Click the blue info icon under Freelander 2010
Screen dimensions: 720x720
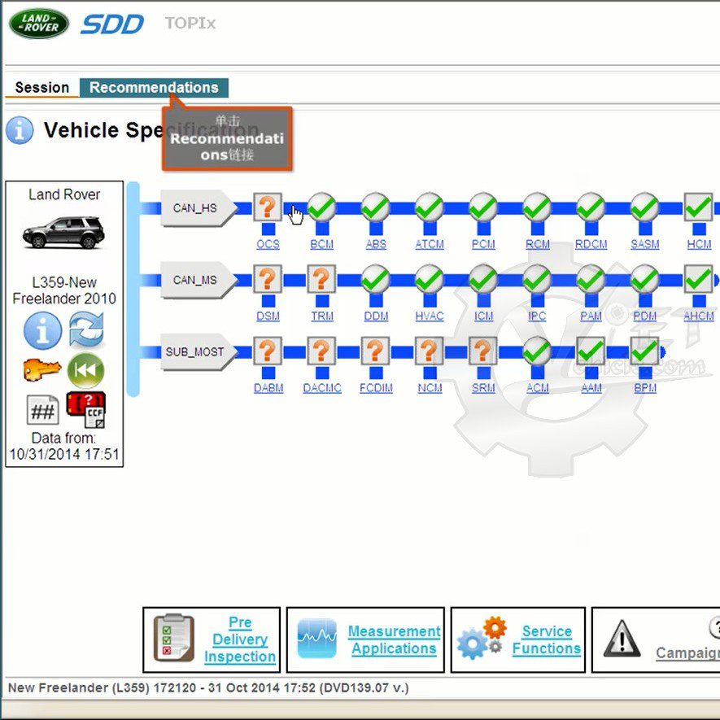[42, 330]
